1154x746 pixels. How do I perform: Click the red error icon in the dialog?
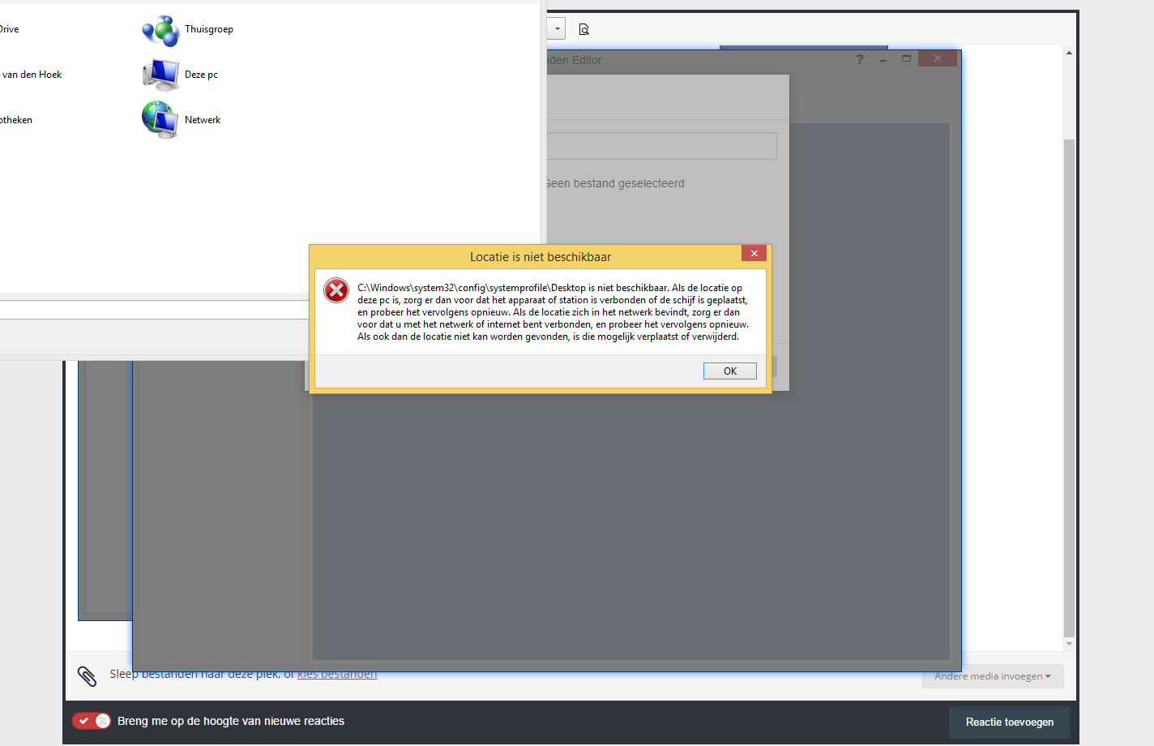336,290
